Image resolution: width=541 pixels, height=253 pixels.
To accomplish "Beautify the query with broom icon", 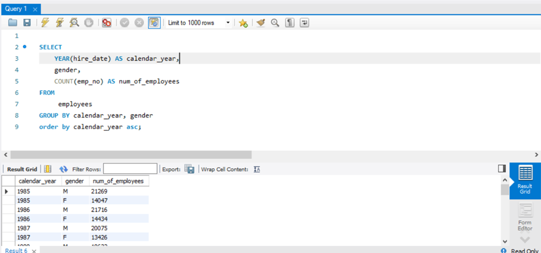I will click(x=261, y=23).
